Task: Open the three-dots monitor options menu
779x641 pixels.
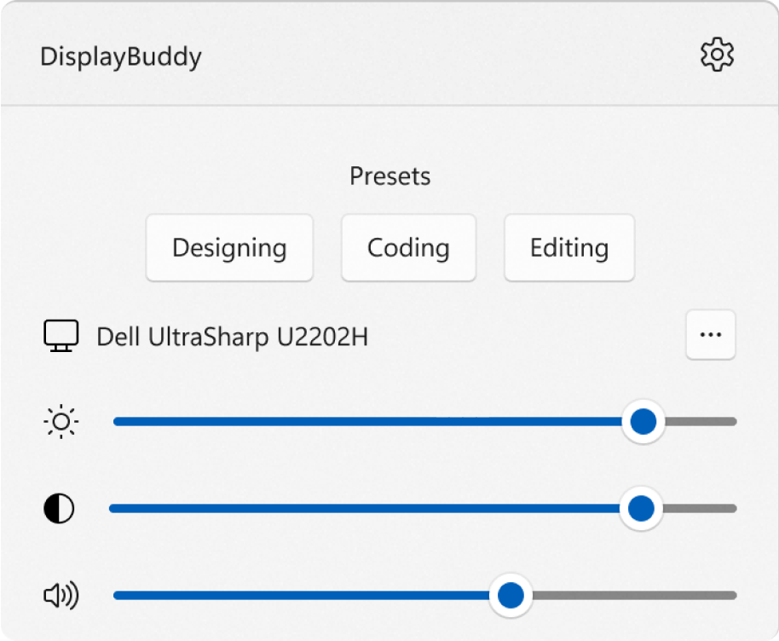Action: [710, 335]
